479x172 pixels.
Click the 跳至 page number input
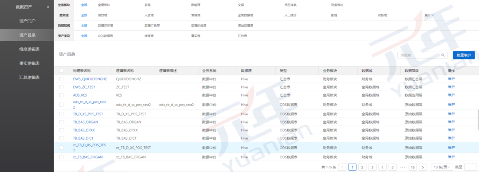point(471,167)
